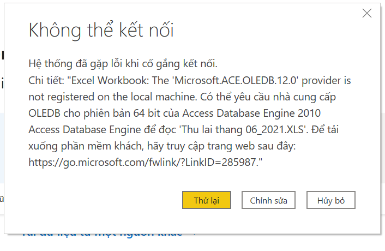Close the 'Không thể kết nối' dialog

[x=367, y=13]
